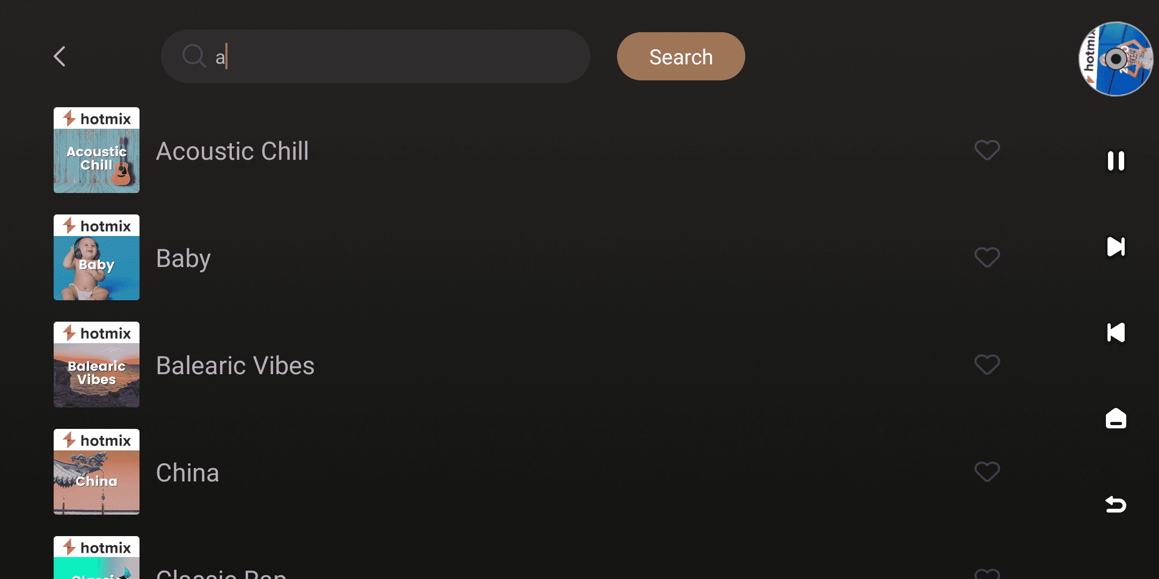Favorite the Balearic Vibes station
The image size is (1159, 579).
(x=987, y=365)
